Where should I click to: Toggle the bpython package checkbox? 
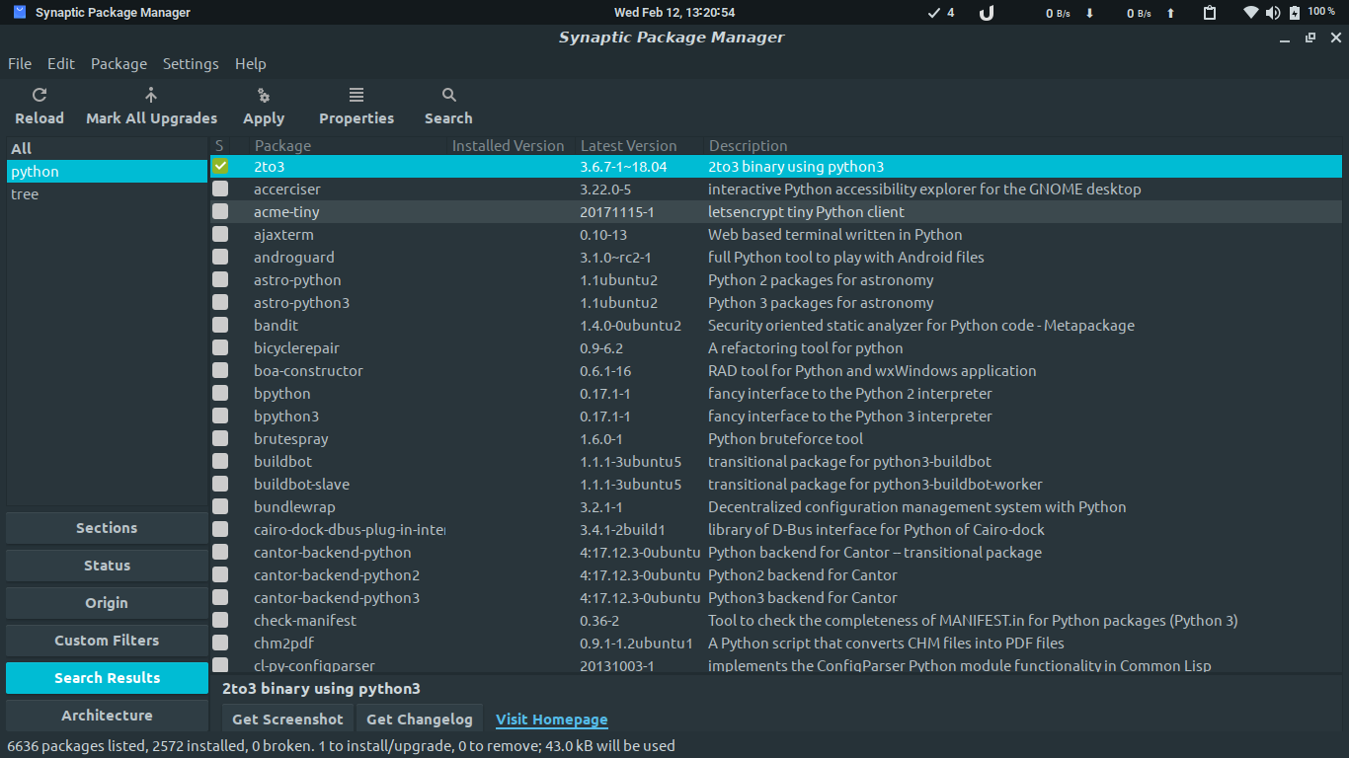click(x=220, y=394)
